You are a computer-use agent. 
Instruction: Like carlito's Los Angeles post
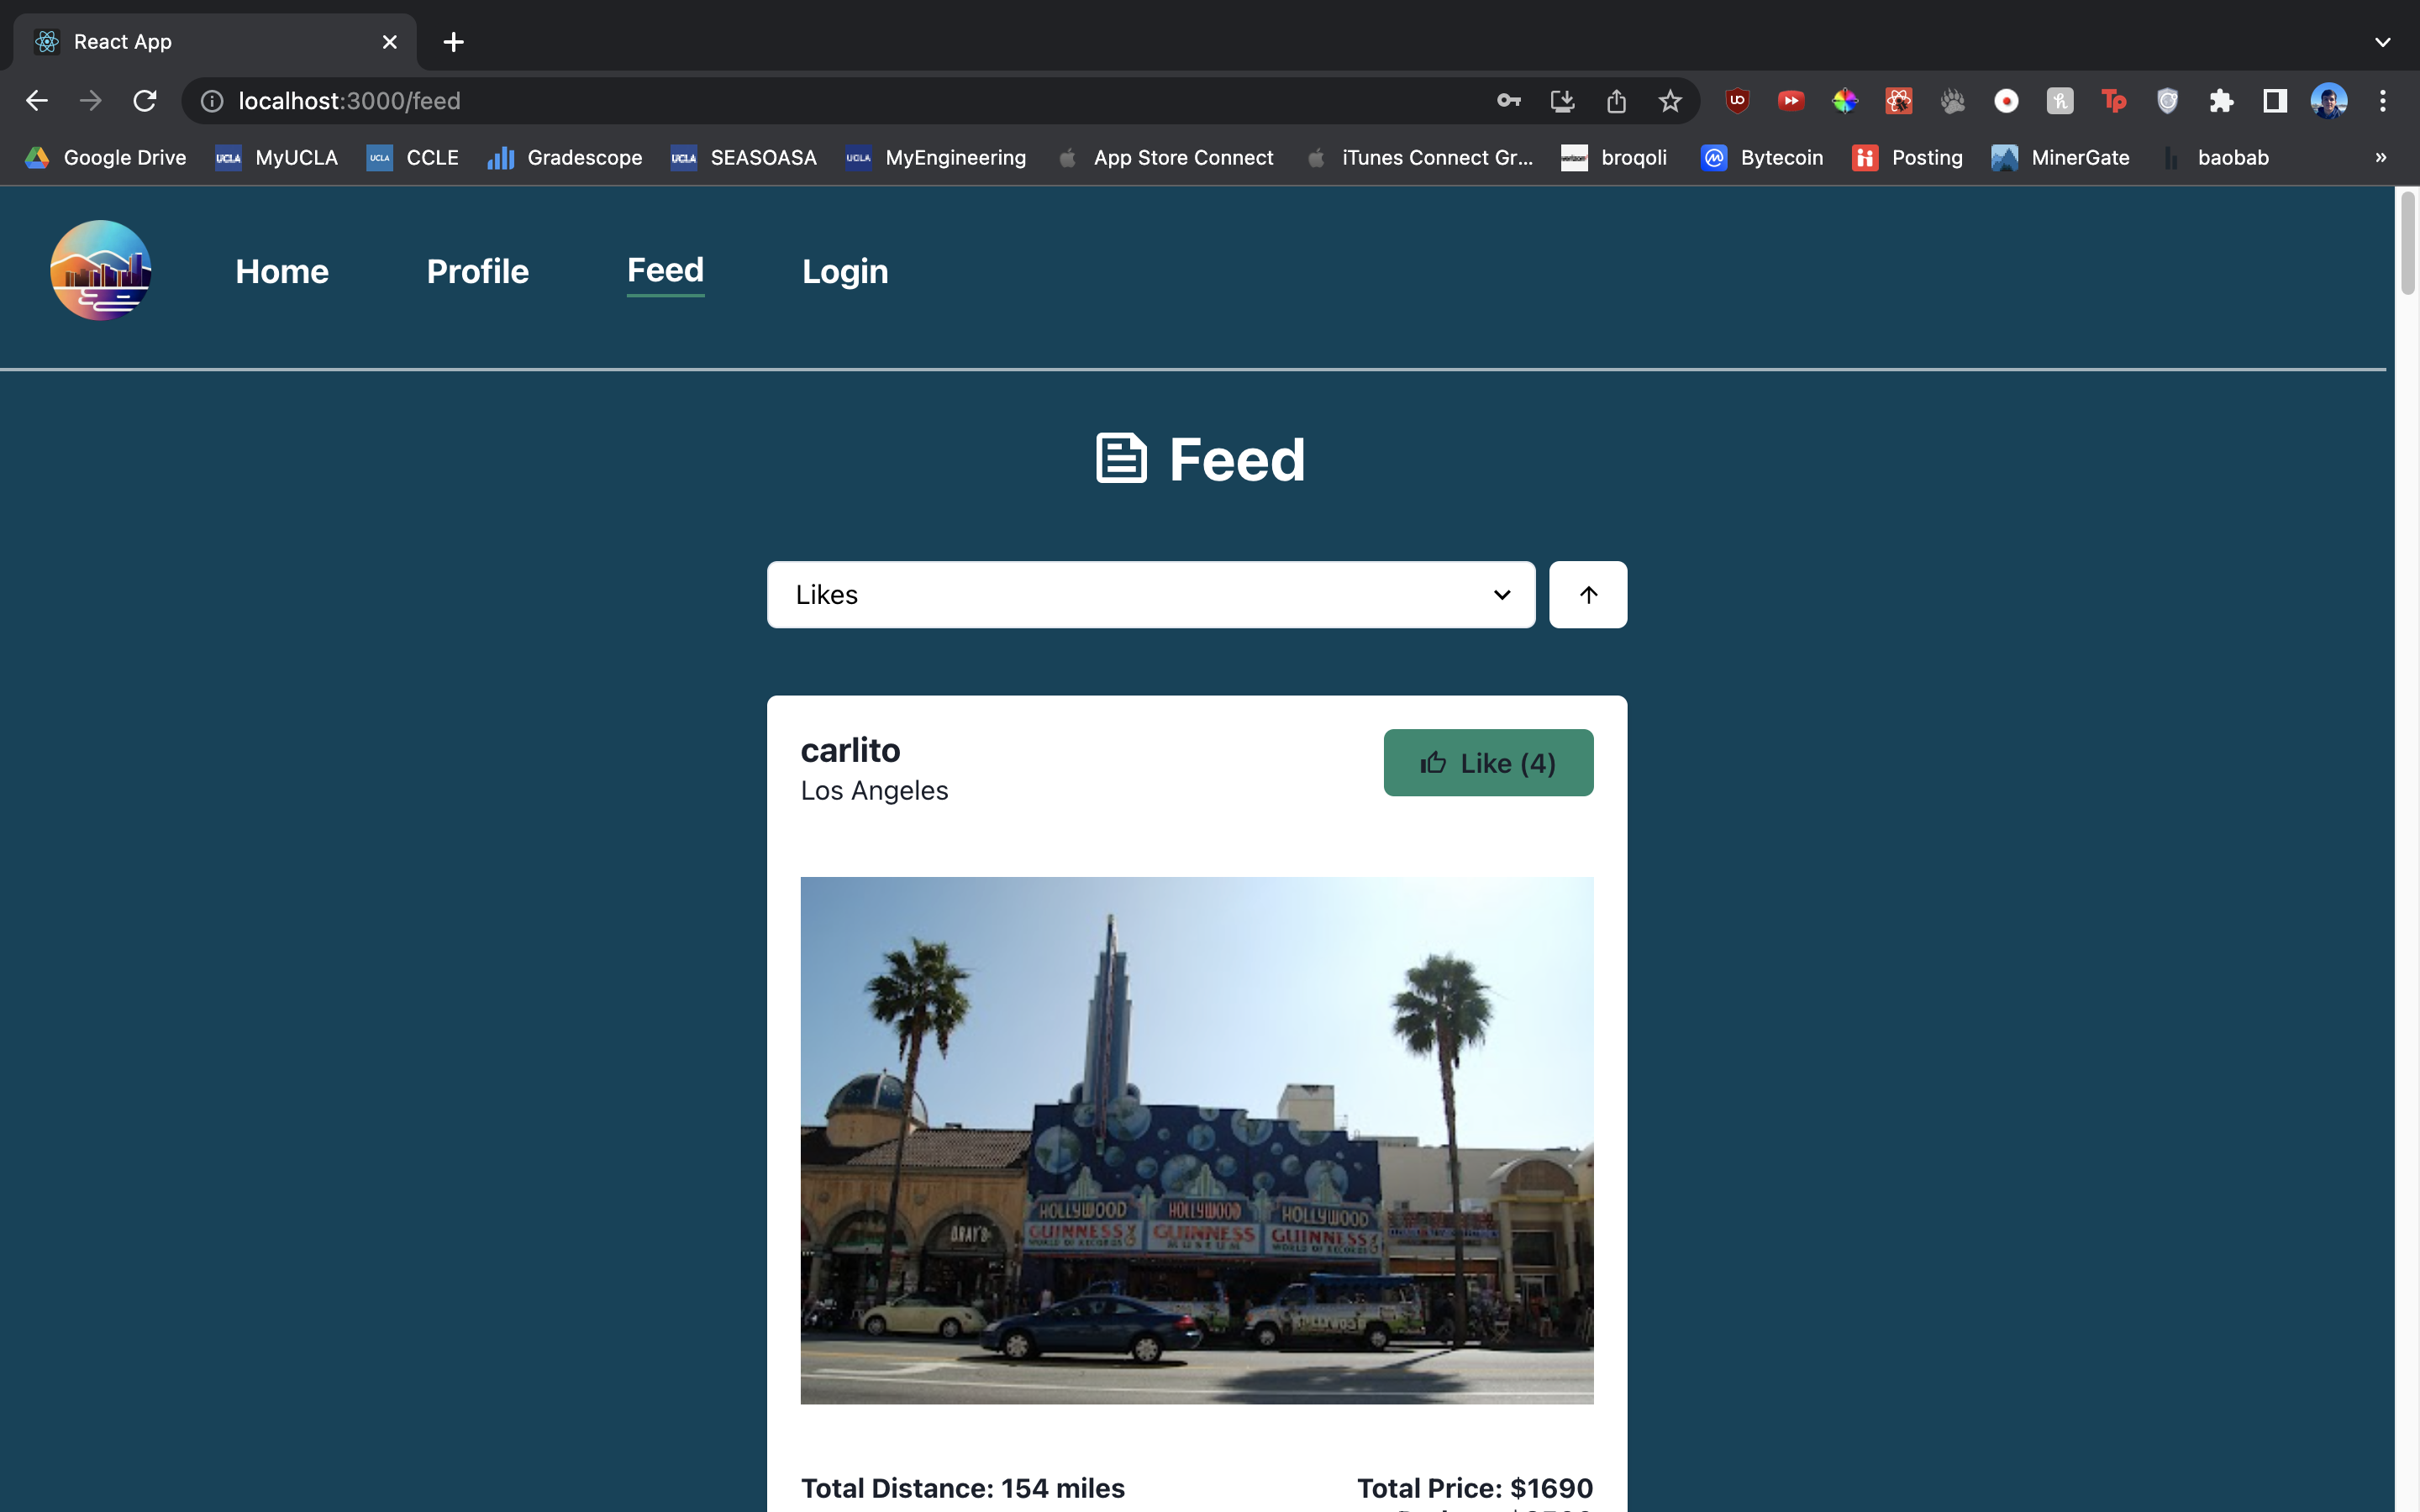pyautogui.click(x=1487, y=763)
